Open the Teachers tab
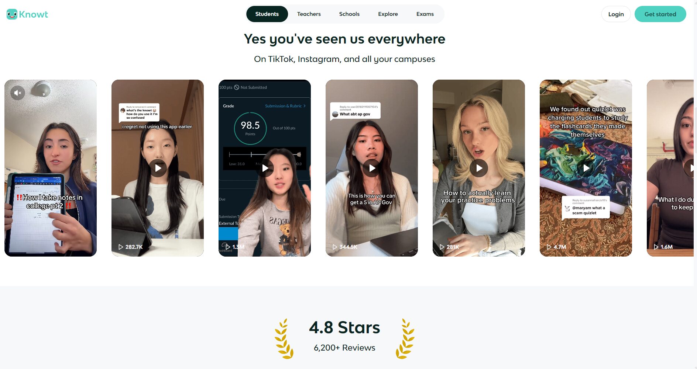The width and height of the screenshot is (697, 369). (309, 14)
